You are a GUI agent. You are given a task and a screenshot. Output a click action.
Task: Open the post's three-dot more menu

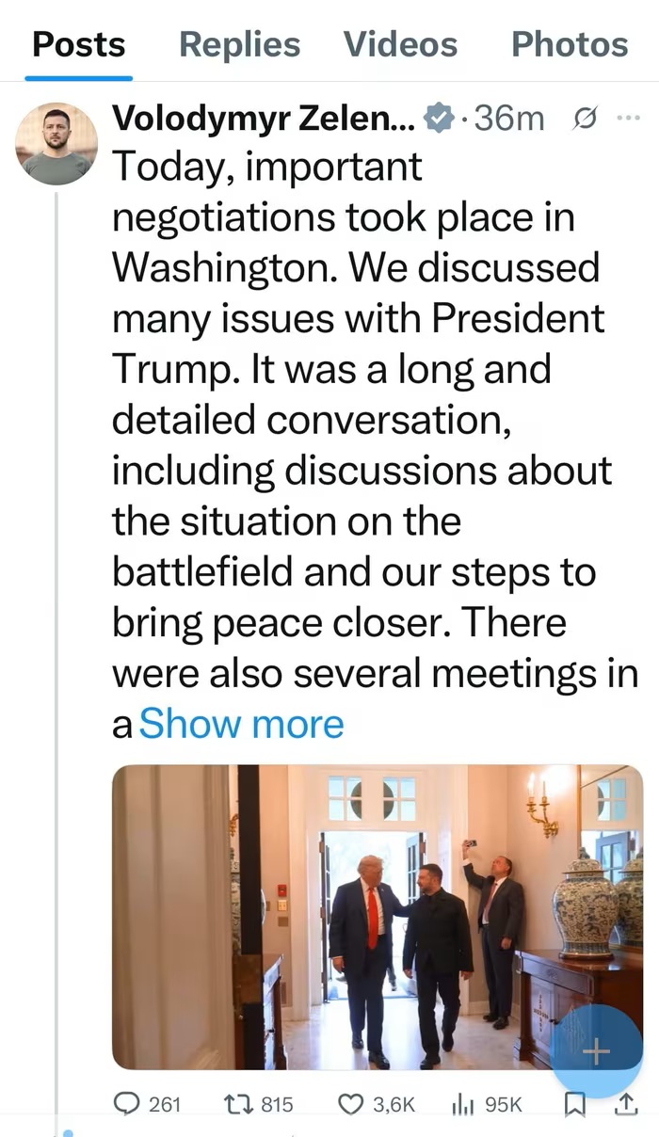tap(626, 119)
